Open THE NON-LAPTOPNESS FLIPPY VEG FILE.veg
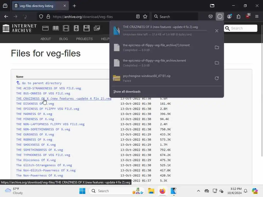Viewport: 263px width, 197px height. (x=50, y=124)
